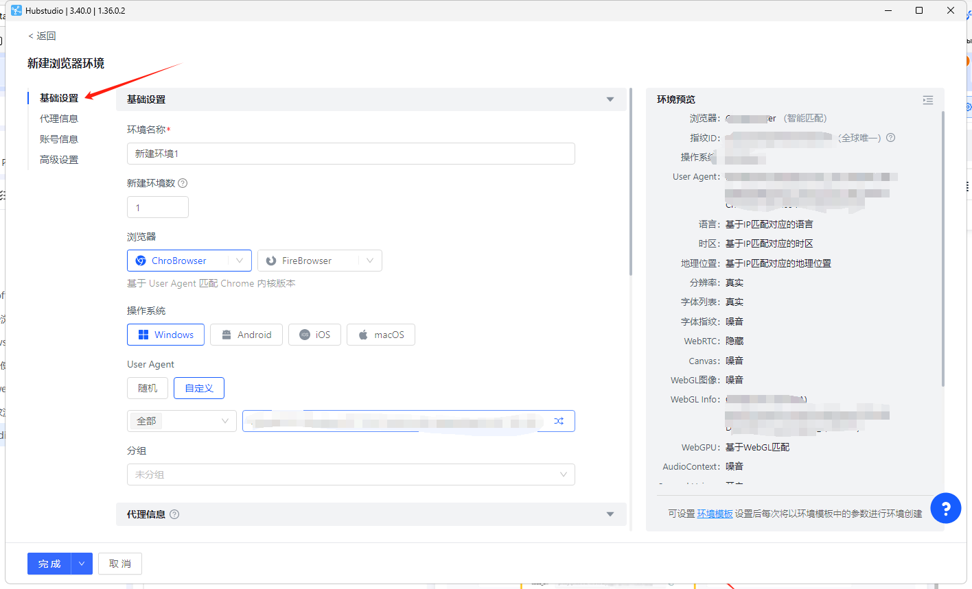Open the FireBrowser version dropdown
The width and height of the screenshot is (972, 589).
tap(369, 261)
